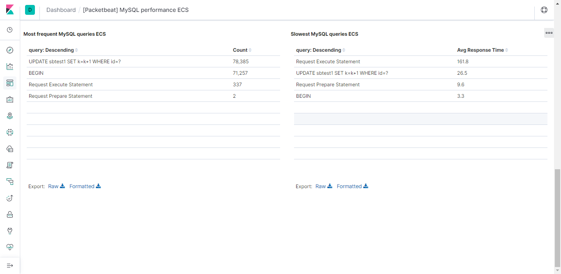The width and height of the screenshot is (561, 274).
Task: Select BEGIN row in Slowest table
Action: tap(421, 96)
